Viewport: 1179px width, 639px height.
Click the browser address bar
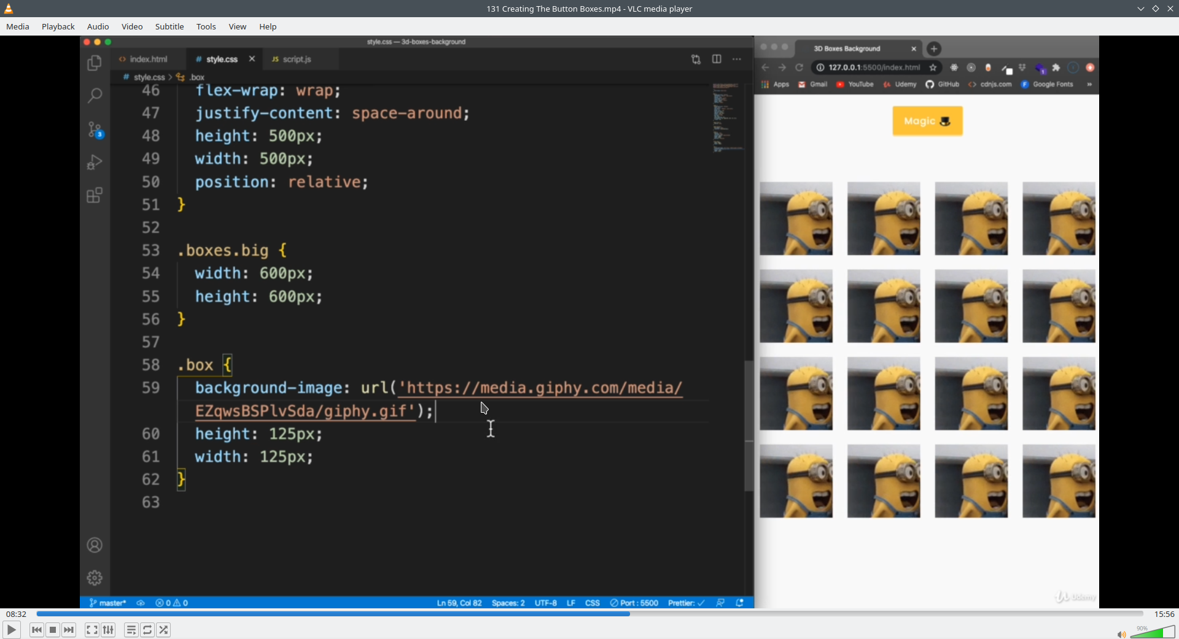[x=875, y=67]
